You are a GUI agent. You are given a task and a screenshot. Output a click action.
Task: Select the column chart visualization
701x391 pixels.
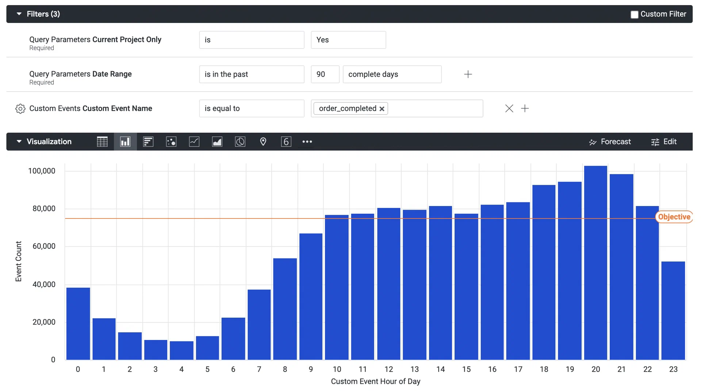click(125, 142)
